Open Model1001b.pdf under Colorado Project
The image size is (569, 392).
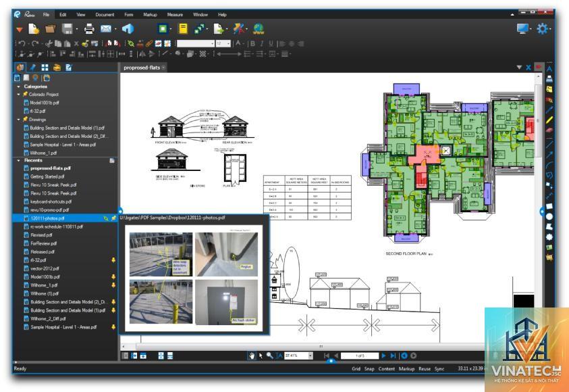(x=45, y=103)
